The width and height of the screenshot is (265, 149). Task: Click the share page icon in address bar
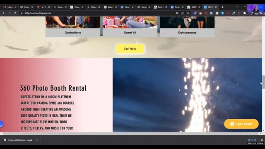pyautogui.click(x=183, y=13)
